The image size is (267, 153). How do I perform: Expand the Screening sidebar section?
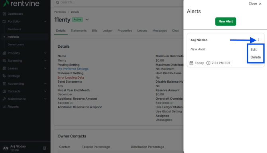[x=45, y=61]
